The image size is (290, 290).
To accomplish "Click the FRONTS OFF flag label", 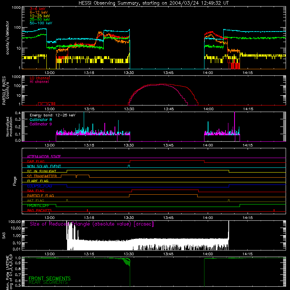I will (38, 206).
